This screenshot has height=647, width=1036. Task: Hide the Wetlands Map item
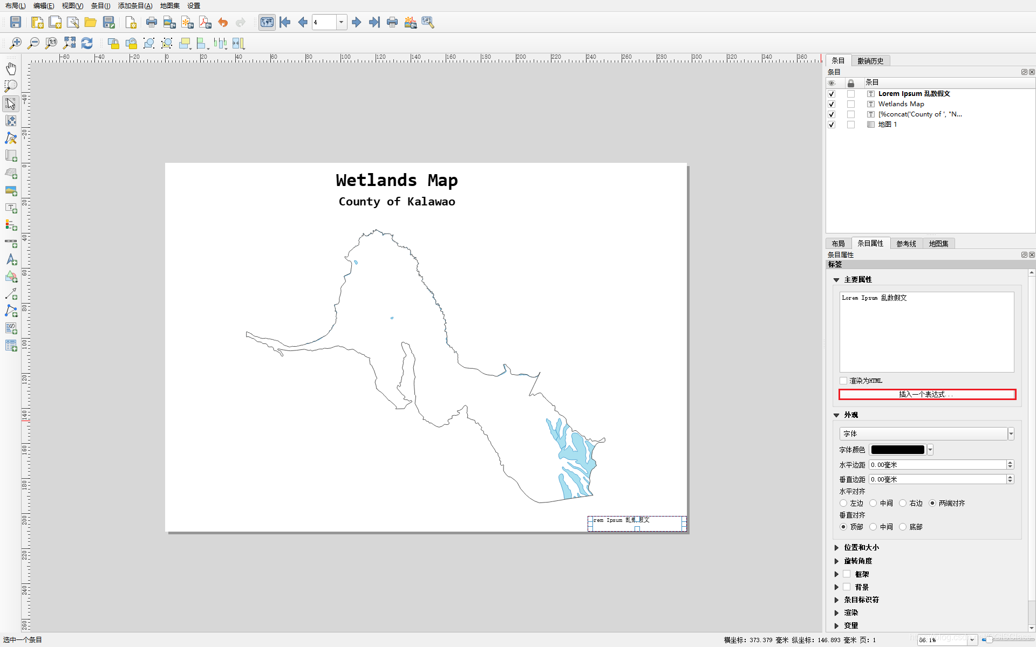[x=831, y=104]
